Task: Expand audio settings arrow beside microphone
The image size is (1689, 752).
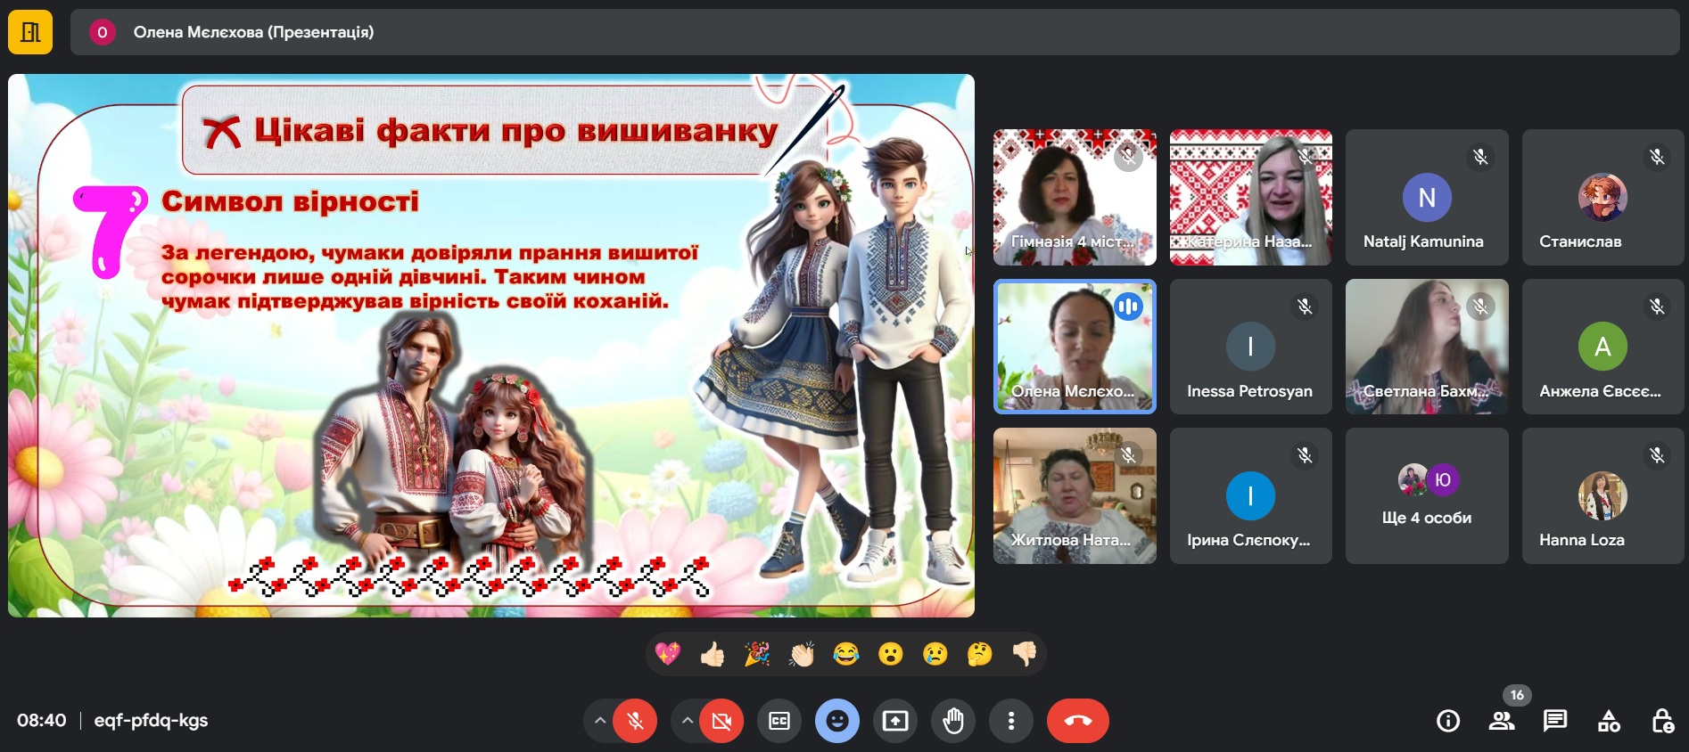Action: click(x=600, y=721)
